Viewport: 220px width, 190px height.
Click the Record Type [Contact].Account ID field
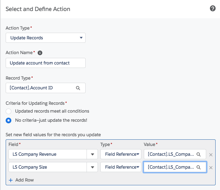[46, 88]
